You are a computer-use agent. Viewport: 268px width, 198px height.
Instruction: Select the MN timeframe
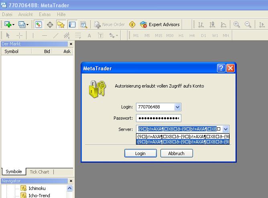pyautogui.click(x=226, y=35)
